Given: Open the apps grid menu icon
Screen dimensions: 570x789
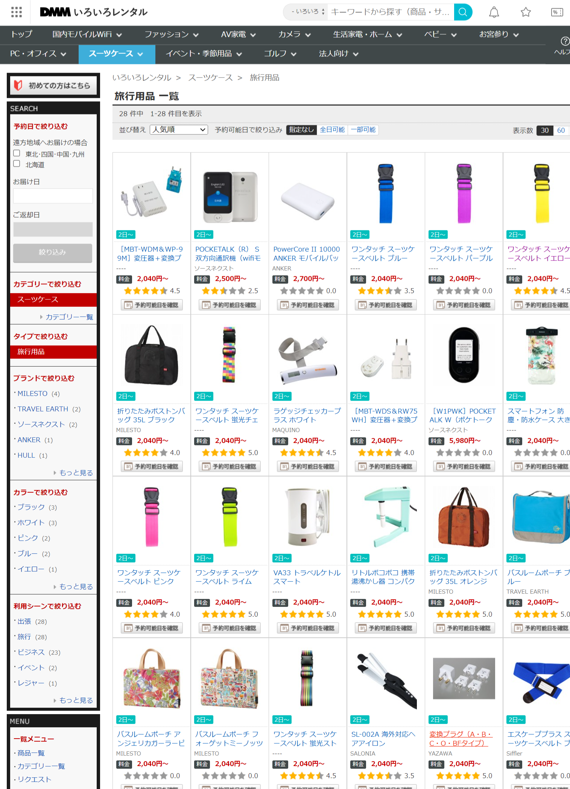Looking at the screenshot, I should (17, 12).
